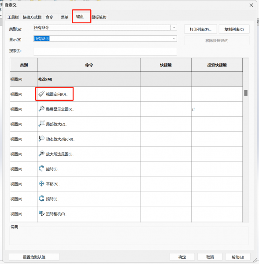Switch to the 鼠标笔势 tab
Image resolution: width=259 pixels, height=264 pixels.
99,17
